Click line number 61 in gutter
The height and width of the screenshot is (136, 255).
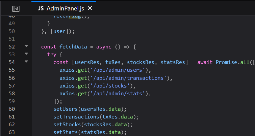(12, 117)
